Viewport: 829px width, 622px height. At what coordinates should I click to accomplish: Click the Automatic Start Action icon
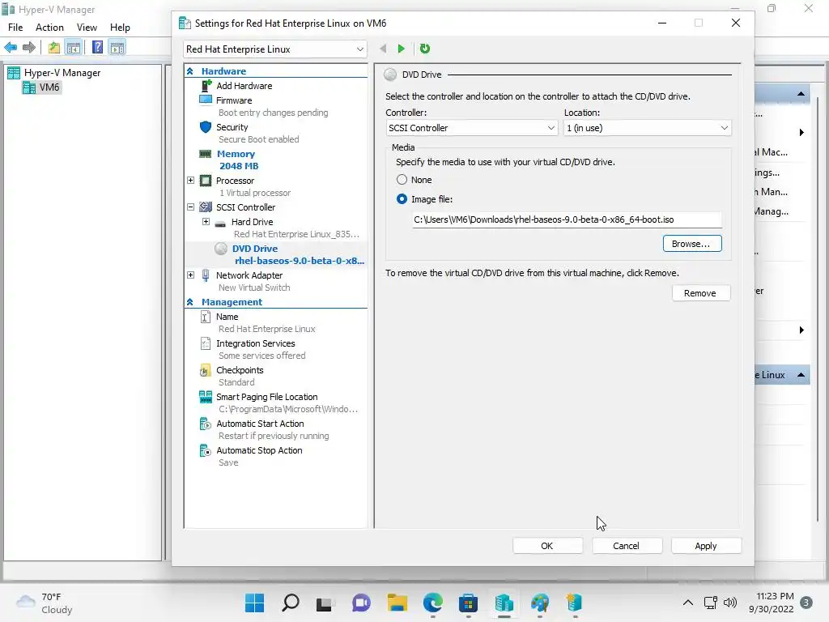pos(206,424)
